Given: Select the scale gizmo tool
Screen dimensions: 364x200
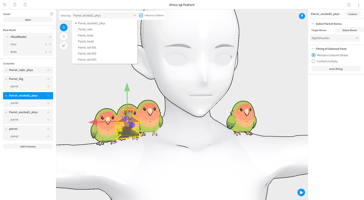Looking at the screenshot, I should point(64,45).
